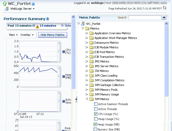172x131 pixels.
Task: Expand JVM Garbage Collectors folder
Action: (x=87, y=85)
